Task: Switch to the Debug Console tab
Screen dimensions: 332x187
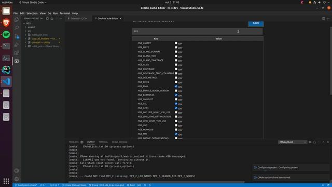Action: (x=120, y=142)
